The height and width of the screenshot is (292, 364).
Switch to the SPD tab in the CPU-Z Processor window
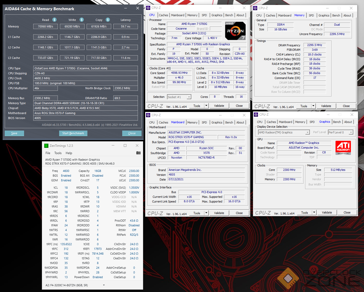(204, 15)
